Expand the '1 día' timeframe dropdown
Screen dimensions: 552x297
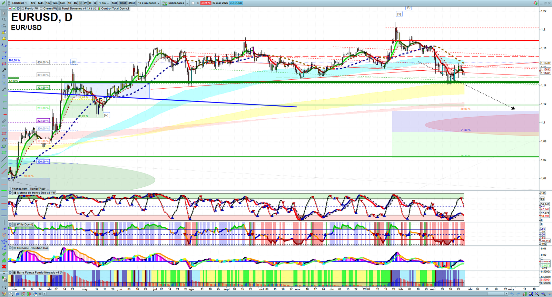[104, 3]
